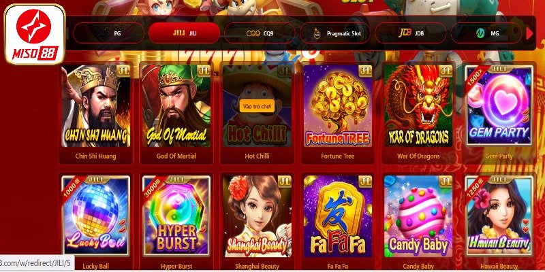The height and width of the screenshot is (272, 545).
Task: Select the MG provider tab
Action: [486, 33]
